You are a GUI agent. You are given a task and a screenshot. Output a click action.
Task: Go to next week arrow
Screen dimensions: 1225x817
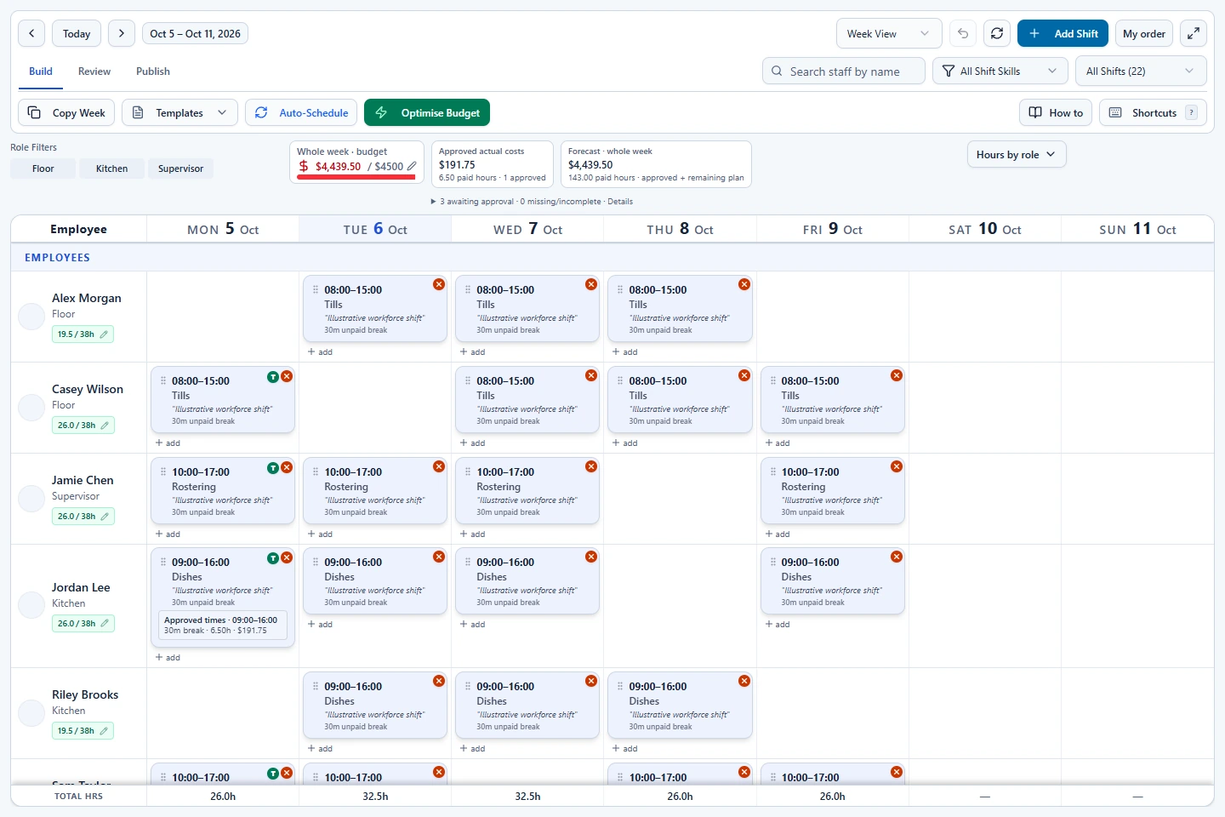point(122,34)
